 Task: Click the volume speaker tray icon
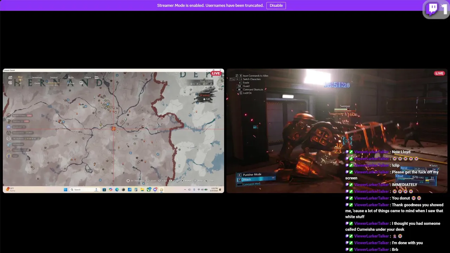tap(202, 190)
